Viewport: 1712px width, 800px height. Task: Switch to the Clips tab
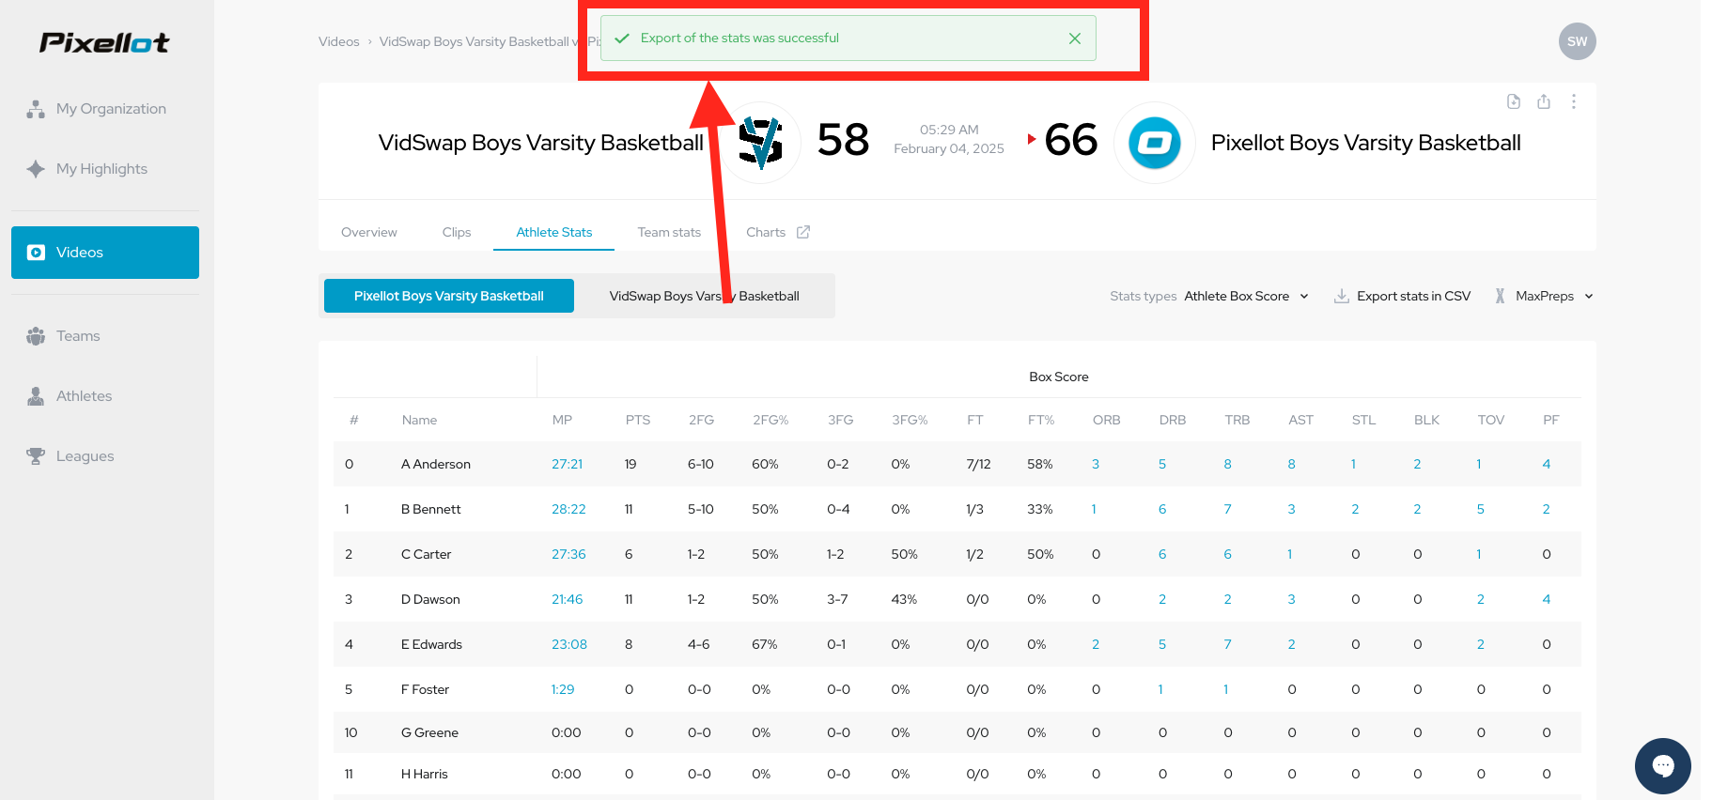[457, 232]
